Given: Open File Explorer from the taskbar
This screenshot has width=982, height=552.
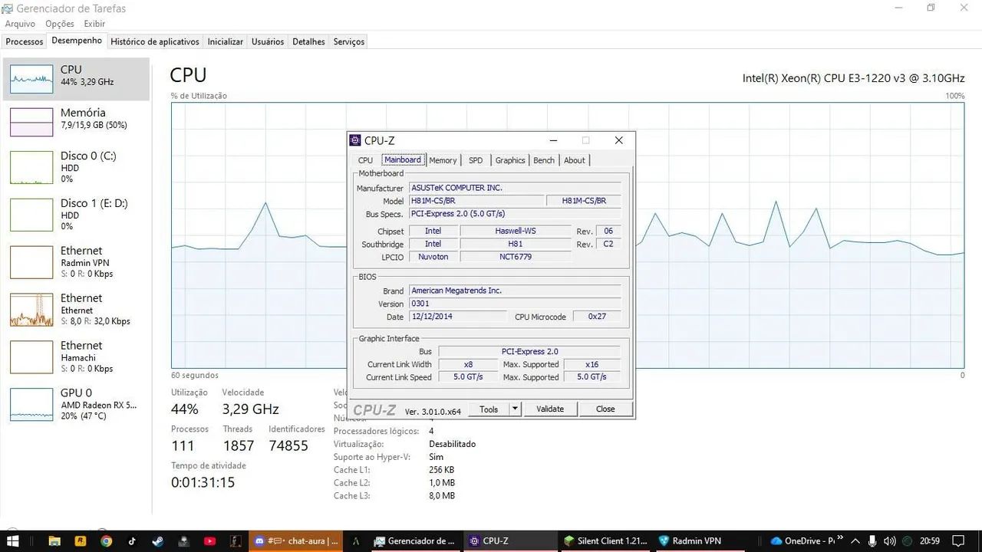Looking at the screenshot, I should pyautogui.click(x=55, y=540).
